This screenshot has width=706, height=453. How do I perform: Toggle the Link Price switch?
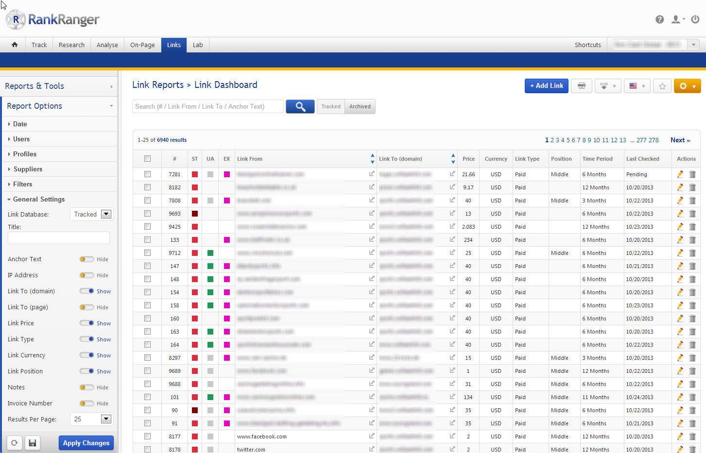87,323
